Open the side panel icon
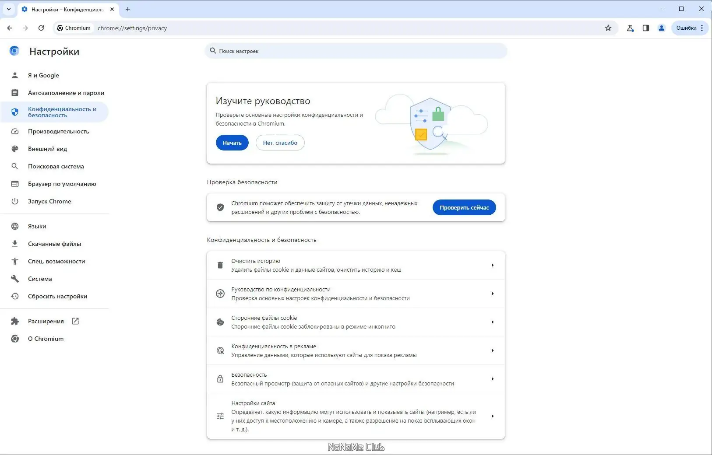Screen dimensions: 712x455 (646, 28)
